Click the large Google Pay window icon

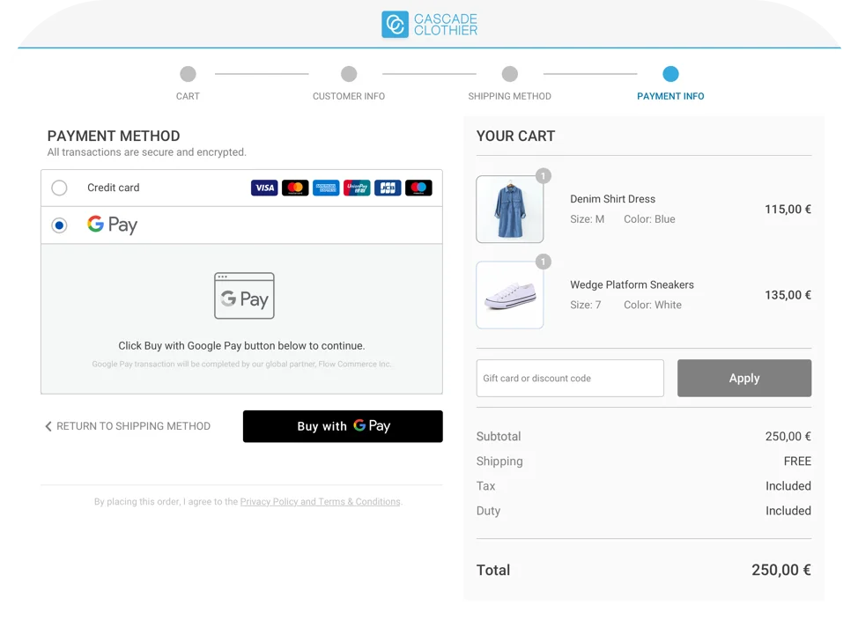(x=244, y=296)
